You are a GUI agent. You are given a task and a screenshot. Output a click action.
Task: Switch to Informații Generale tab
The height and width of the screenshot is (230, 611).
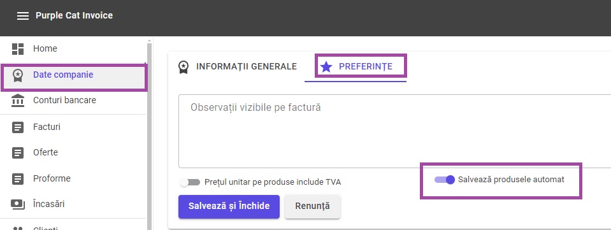click(x=238, y=67)
